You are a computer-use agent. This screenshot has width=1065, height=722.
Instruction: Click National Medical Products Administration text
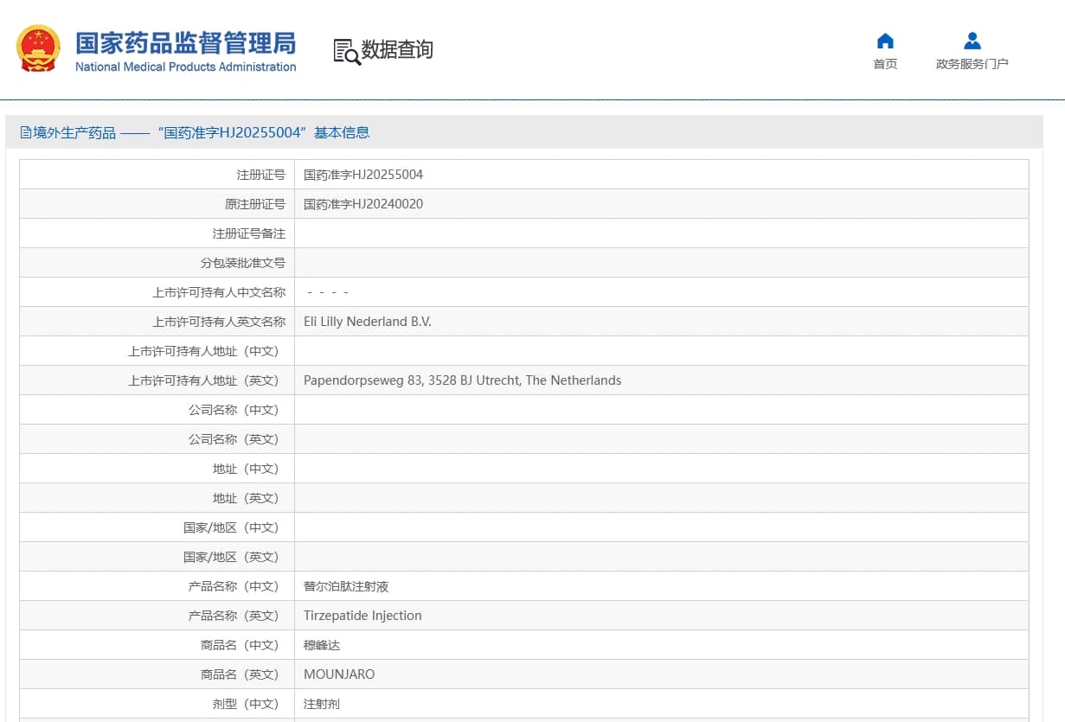pyautogui.click(x=185, y=67)
